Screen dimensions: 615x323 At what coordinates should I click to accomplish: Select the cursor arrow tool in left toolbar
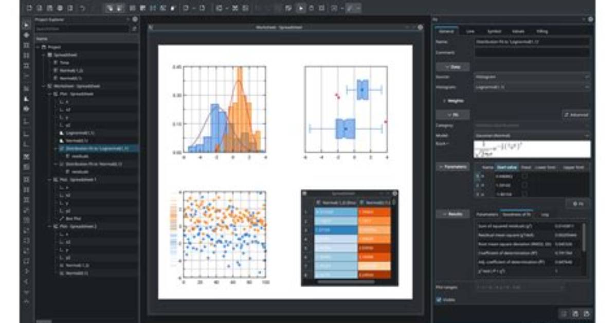point(26,25)
